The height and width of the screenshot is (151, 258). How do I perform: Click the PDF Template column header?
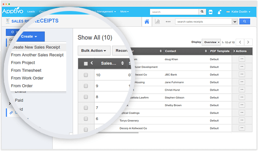[220, 51]
